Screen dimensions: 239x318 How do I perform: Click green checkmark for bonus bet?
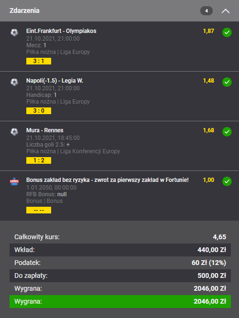click(x=227, y=181)
